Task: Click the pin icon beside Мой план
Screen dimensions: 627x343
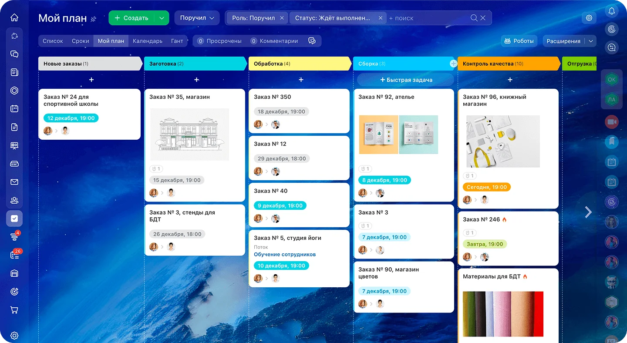Action: point(93,19)
